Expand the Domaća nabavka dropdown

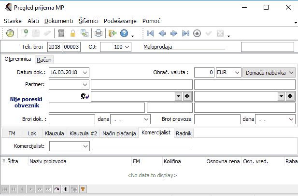291,72
